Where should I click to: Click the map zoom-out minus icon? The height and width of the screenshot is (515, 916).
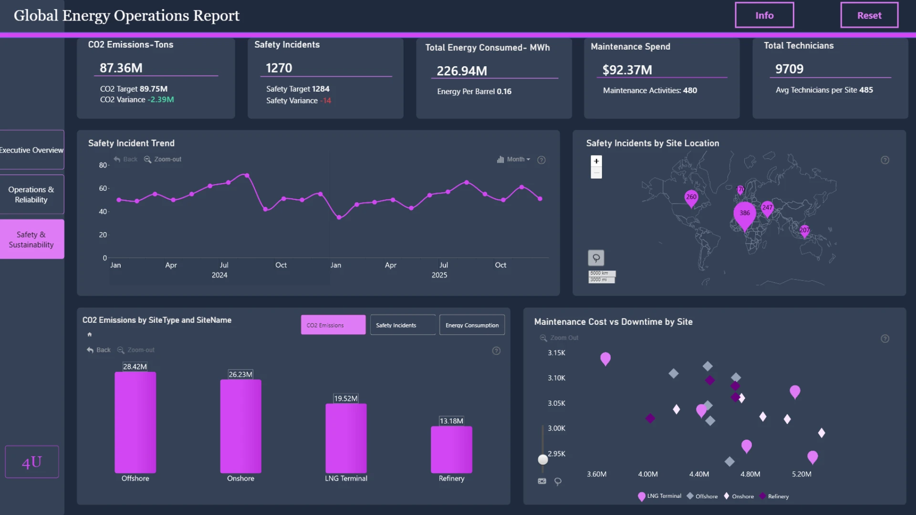pos(596,173)
